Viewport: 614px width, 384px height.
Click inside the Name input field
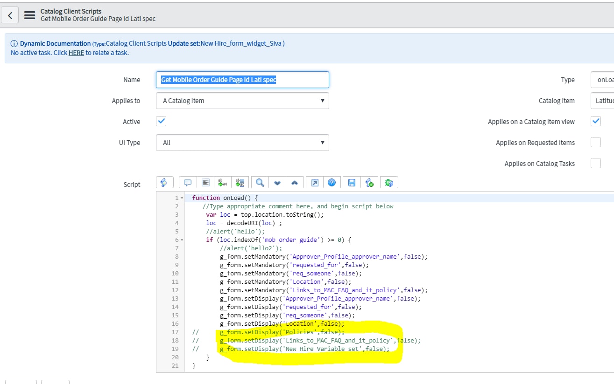[242, 79]
